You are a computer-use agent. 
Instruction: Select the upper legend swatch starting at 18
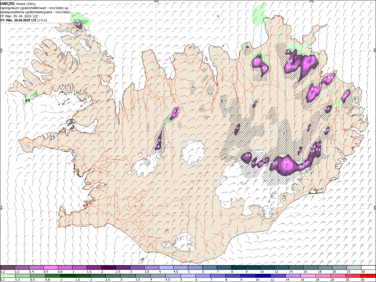coord(325,268)
